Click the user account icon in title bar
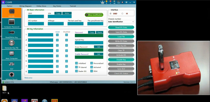This screenshot has height=102, width=210. (122, 2)
